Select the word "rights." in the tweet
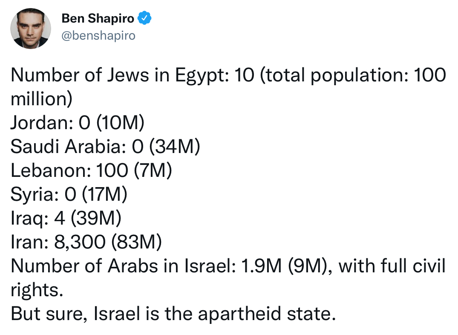 point(37,290)
